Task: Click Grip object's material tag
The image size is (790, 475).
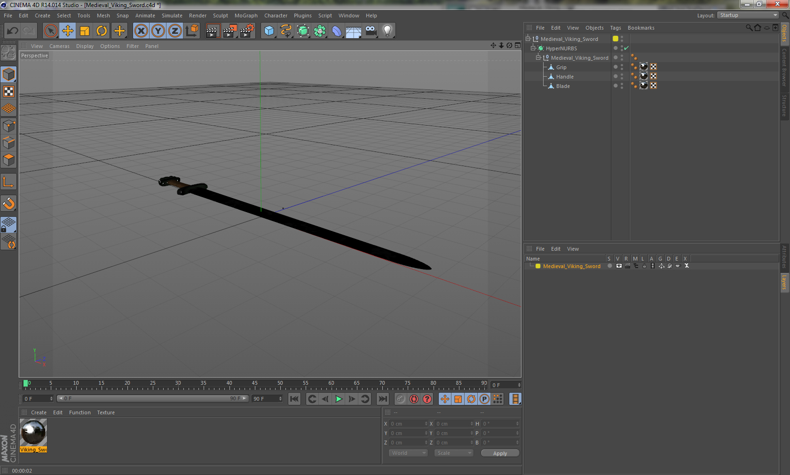Action: [644, 67]
